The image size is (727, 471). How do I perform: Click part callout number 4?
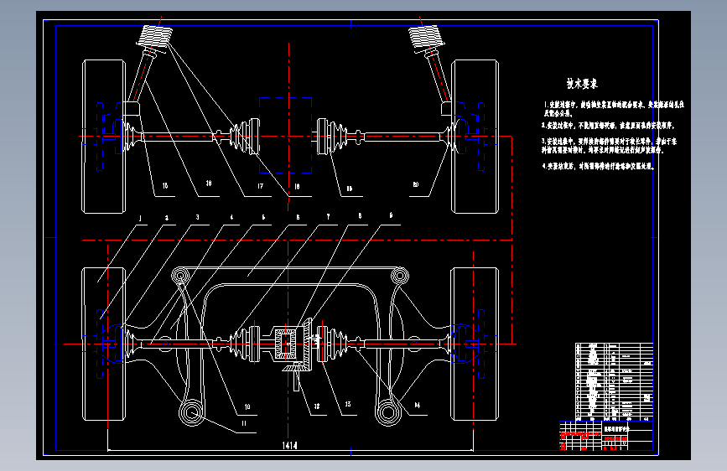coord(231,217)
